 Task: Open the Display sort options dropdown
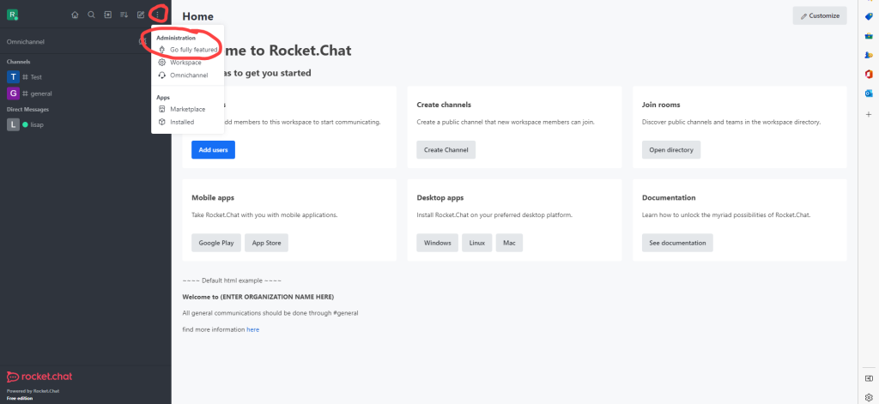tap(124, 15)
